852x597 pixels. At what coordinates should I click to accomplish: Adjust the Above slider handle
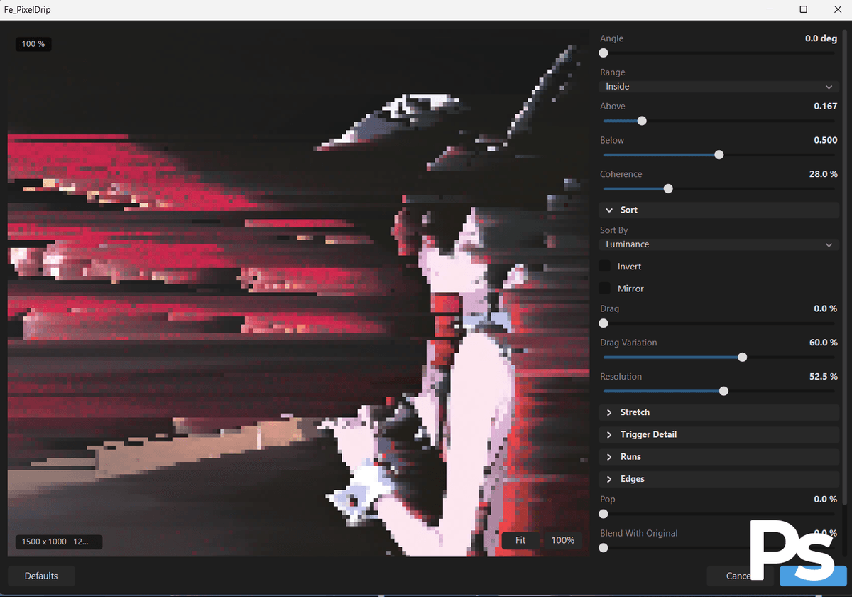click(642, 121)
